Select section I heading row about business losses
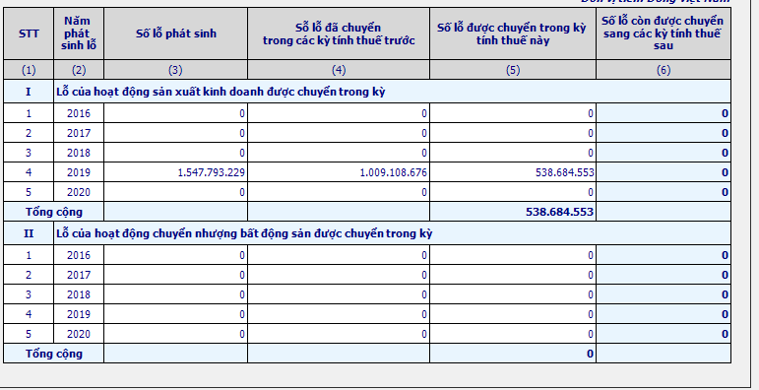The height and width of the screenshot is (390, 759). coord(392,92)
